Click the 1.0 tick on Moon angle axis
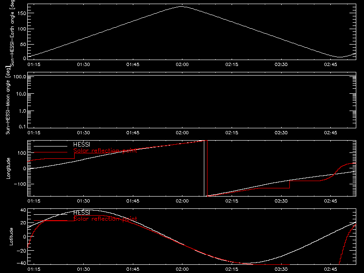The width and height of the screenshot is (364, 273). click(x=22, y=111)
